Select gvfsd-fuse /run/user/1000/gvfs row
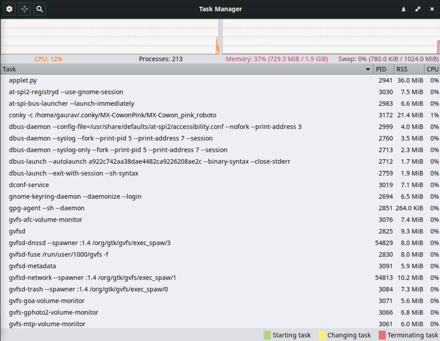Viewport: 440px width, 341px height. click(220, 255)
